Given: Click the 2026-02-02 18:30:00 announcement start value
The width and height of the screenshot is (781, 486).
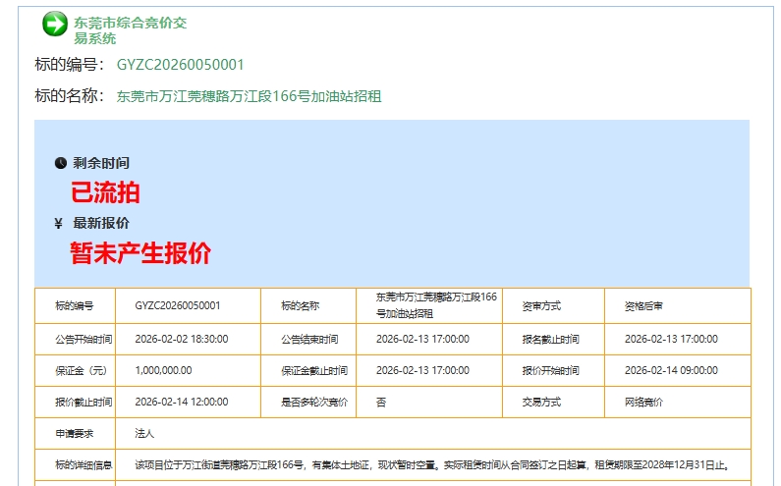Looking at the screenshot, I should tap(182, 339).
